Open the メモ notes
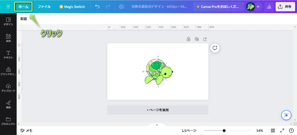The width and height of the screenshot is (297, 135). [26, 131]
